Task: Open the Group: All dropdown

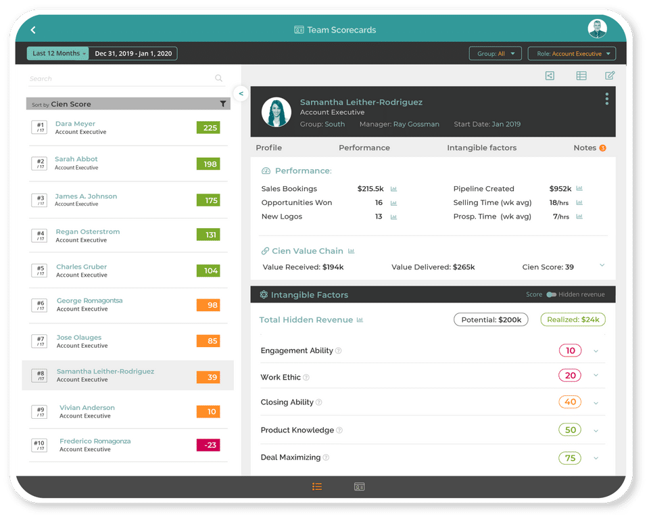Action: coord(495,53)
